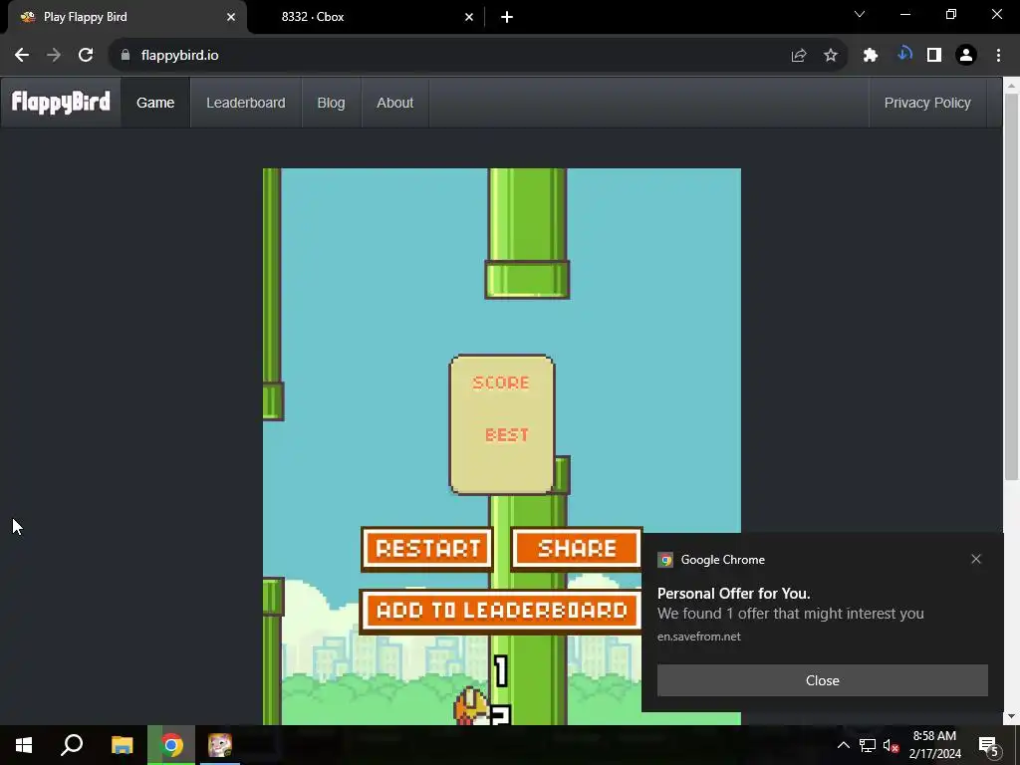Open the Leaderboard nav item
Image resolution: width=1020 pixels, height=765 pixels.
(246, 103)
